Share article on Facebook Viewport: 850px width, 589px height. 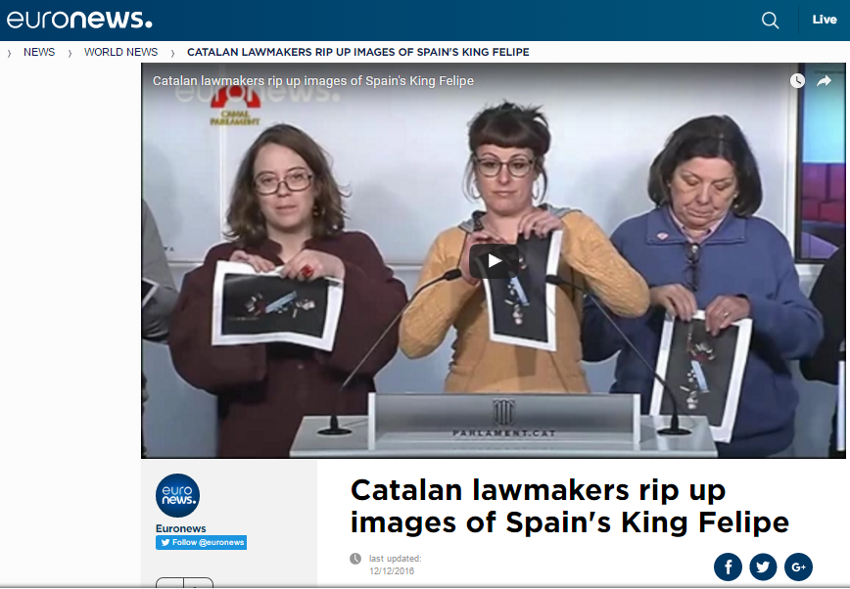pos(728,566)
